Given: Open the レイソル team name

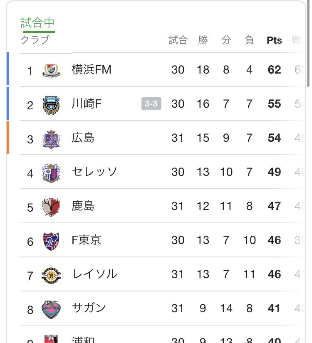Looking at the screenshot, I should [94, 274].
